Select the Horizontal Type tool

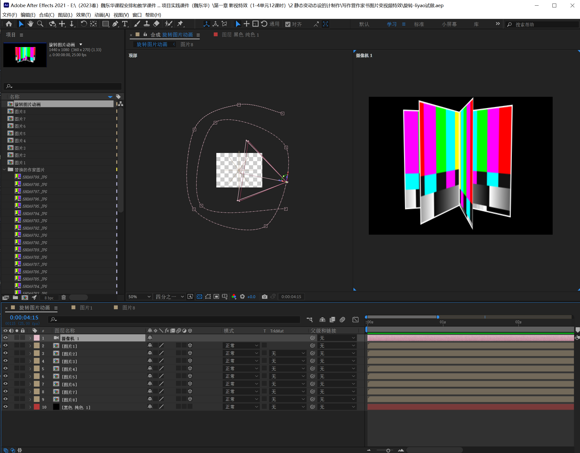[125, 24]
